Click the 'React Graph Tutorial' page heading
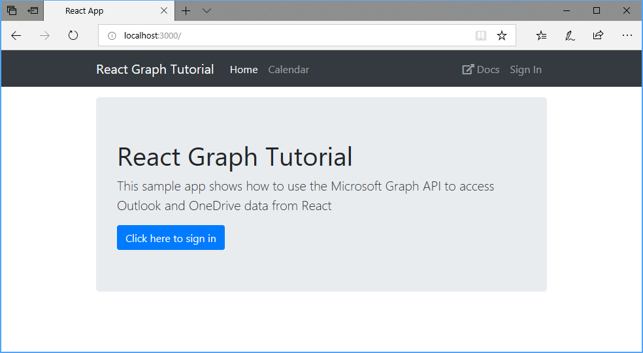The height and width of the screenshot is (353, 643). (x=235, y=157)
